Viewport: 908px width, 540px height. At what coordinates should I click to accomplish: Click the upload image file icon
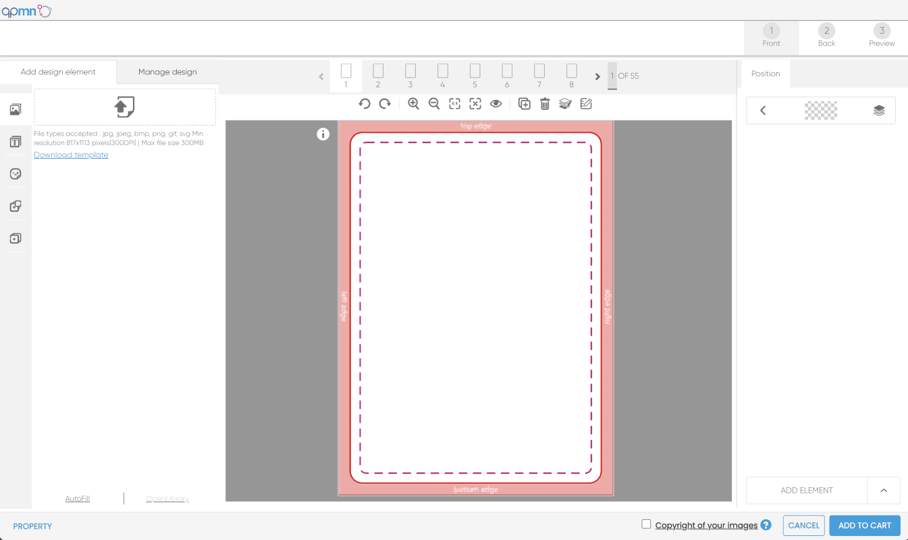(x=125, y=107)
